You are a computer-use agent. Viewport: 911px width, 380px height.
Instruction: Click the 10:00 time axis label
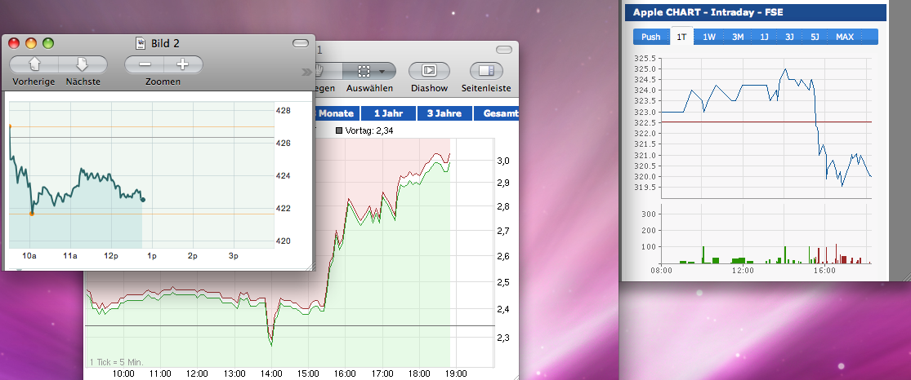coord(124,374)
